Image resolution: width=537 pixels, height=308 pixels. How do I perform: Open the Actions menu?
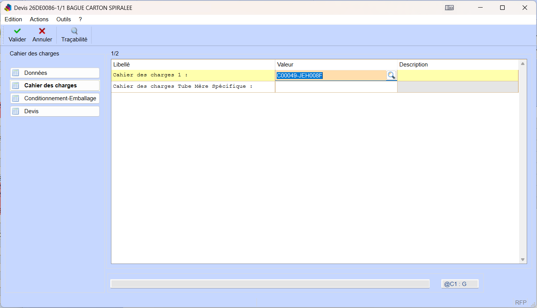point(39,19)
